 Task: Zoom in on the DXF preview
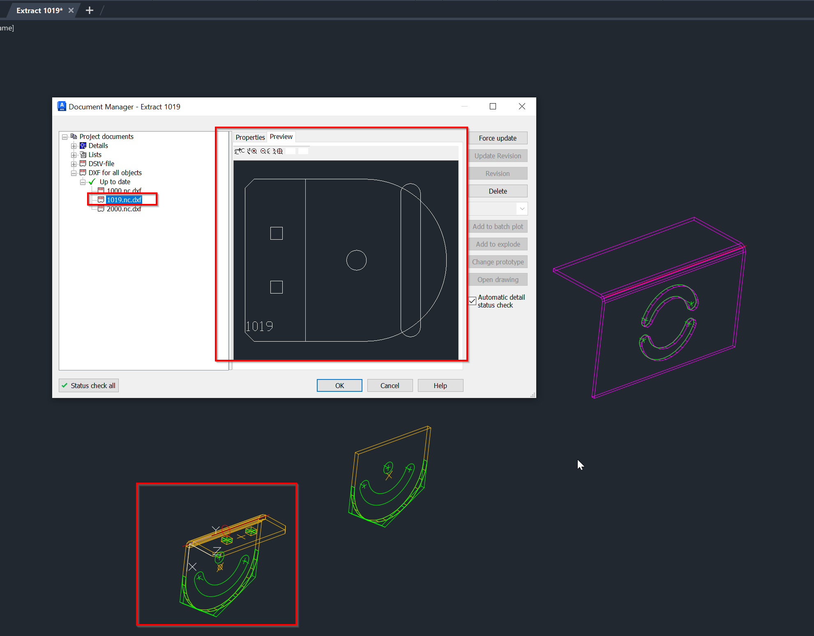(x=254, y=151)
